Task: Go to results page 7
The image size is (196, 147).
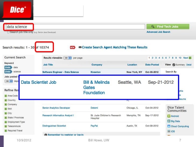Action: (169, 58)
